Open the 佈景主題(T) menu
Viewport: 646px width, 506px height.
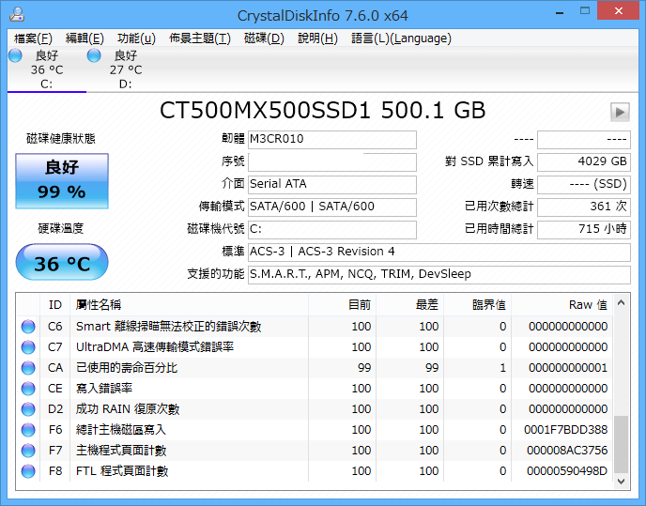(200, 38)
